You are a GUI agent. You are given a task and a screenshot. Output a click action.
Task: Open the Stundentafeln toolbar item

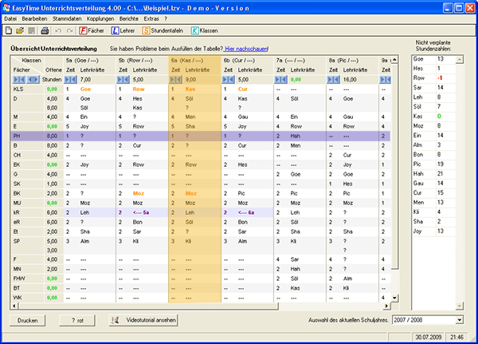[163, 30]
